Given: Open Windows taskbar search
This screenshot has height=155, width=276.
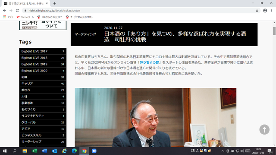Looking at the screenshot, I should pos(15,151).
